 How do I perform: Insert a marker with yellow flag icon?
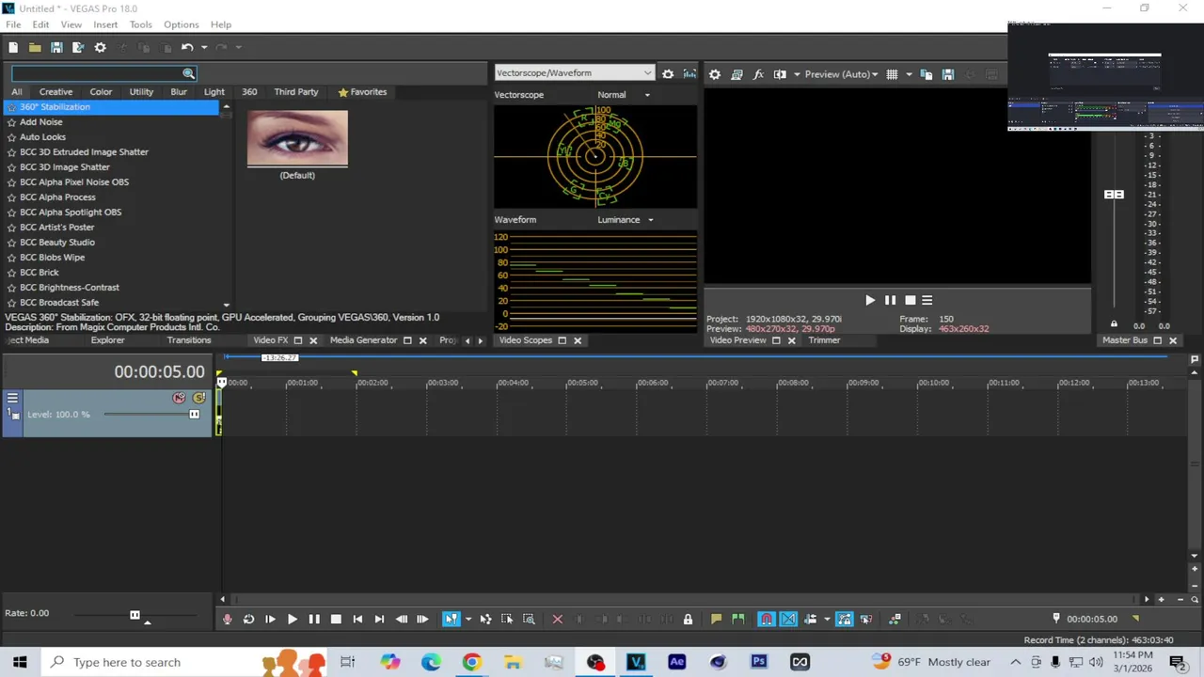(x=716, y=619)
